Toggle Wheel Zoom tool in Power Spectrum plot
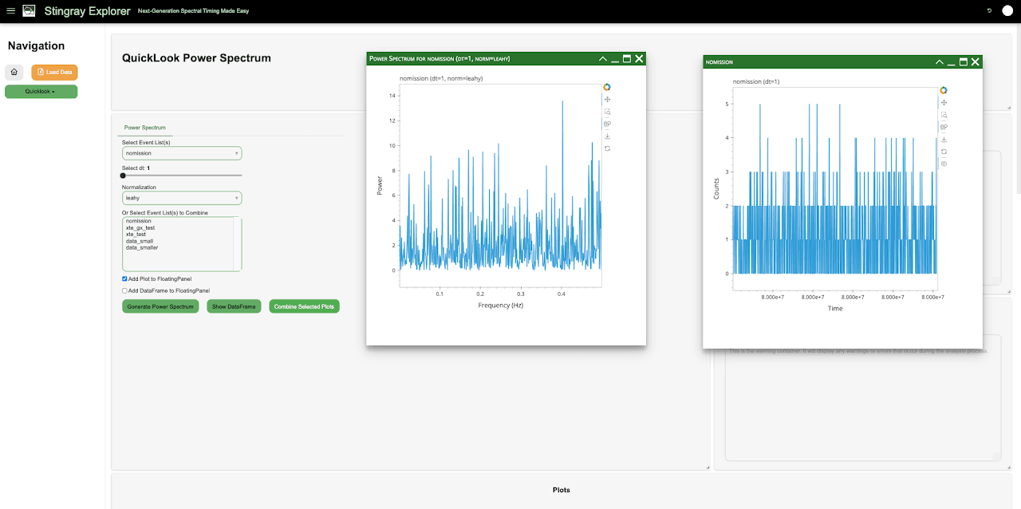Viewport: 1021px width, 509px height. point(607,124)
